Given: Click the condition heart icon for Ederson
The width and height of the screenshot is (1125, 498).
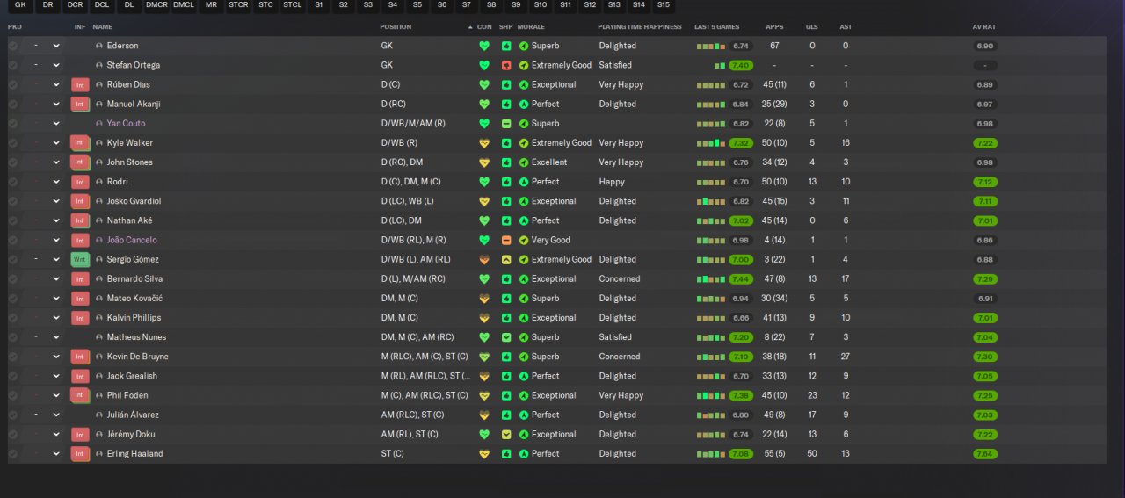Looking at the screenshot, I should coord(483,46).
